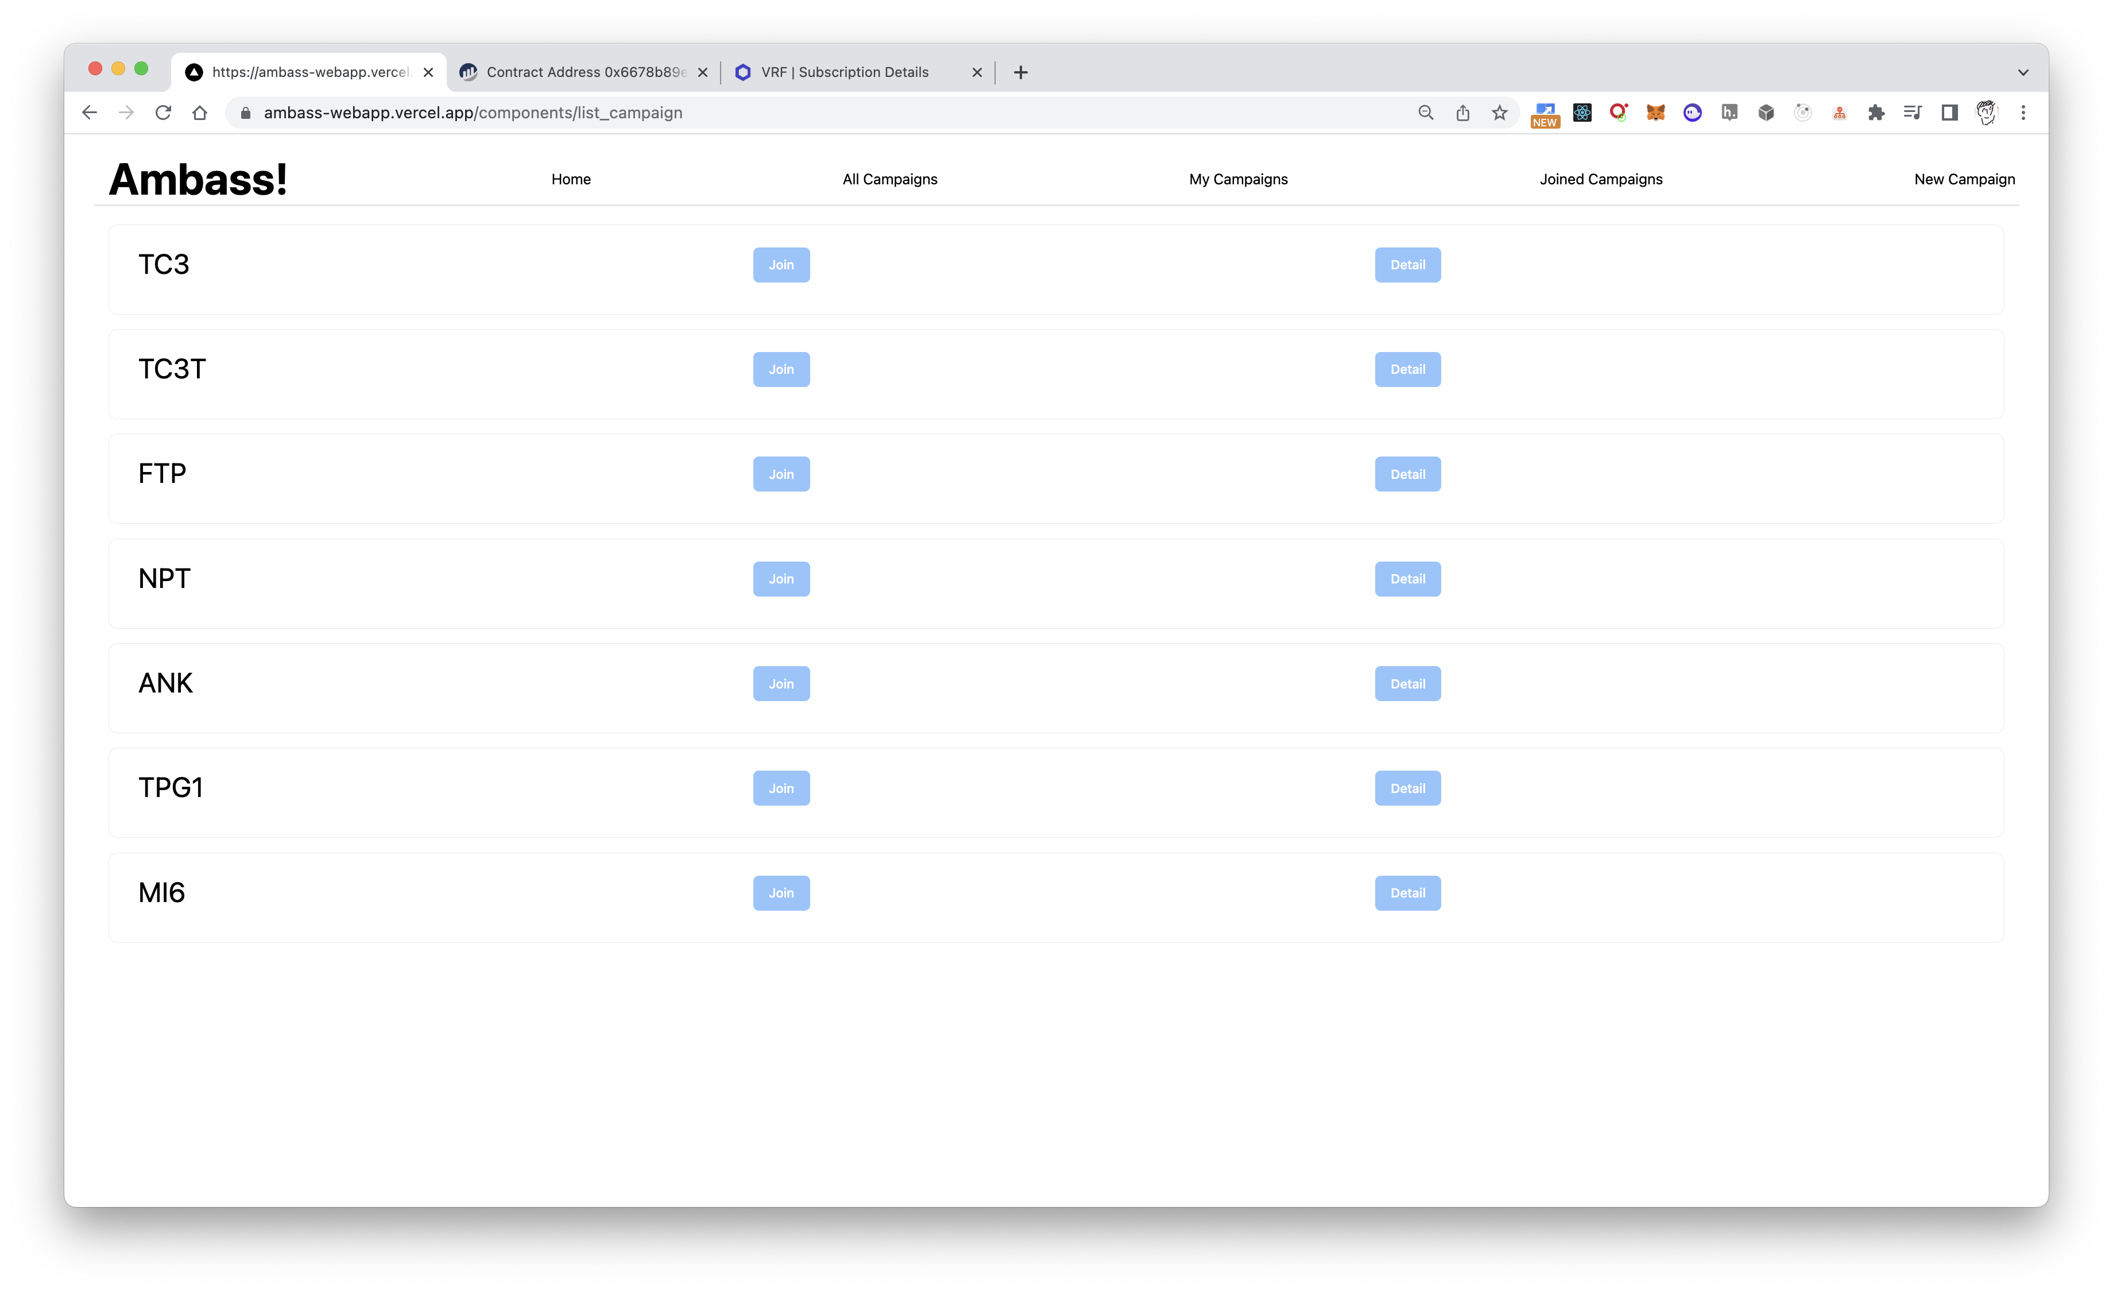View Detail of the MI6 campaign
This screenshot has width=2113, height=1292.
click(1407, 892)
